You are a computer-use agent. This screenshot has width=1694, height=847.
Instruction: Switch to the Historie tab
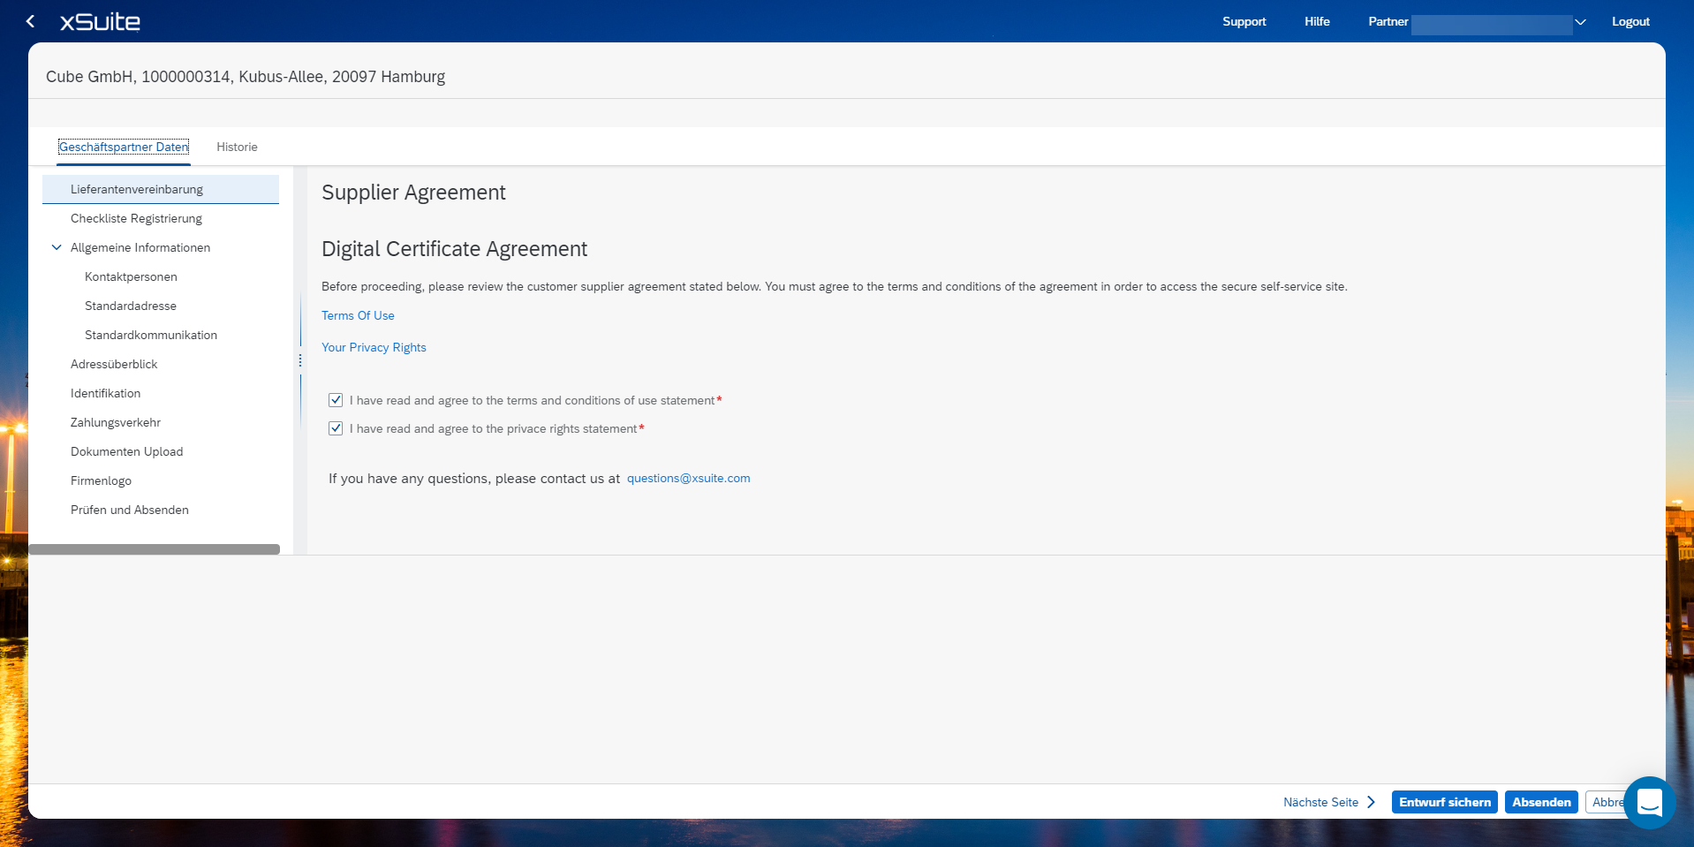click(x=237, y=147)
